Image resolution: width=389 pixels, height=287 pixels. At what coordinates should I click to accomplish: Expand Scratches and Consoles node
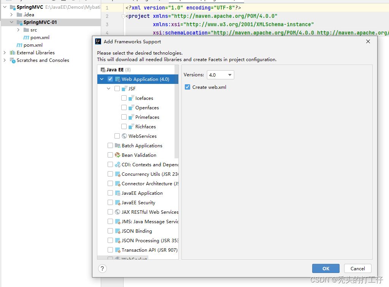[5, 60]
